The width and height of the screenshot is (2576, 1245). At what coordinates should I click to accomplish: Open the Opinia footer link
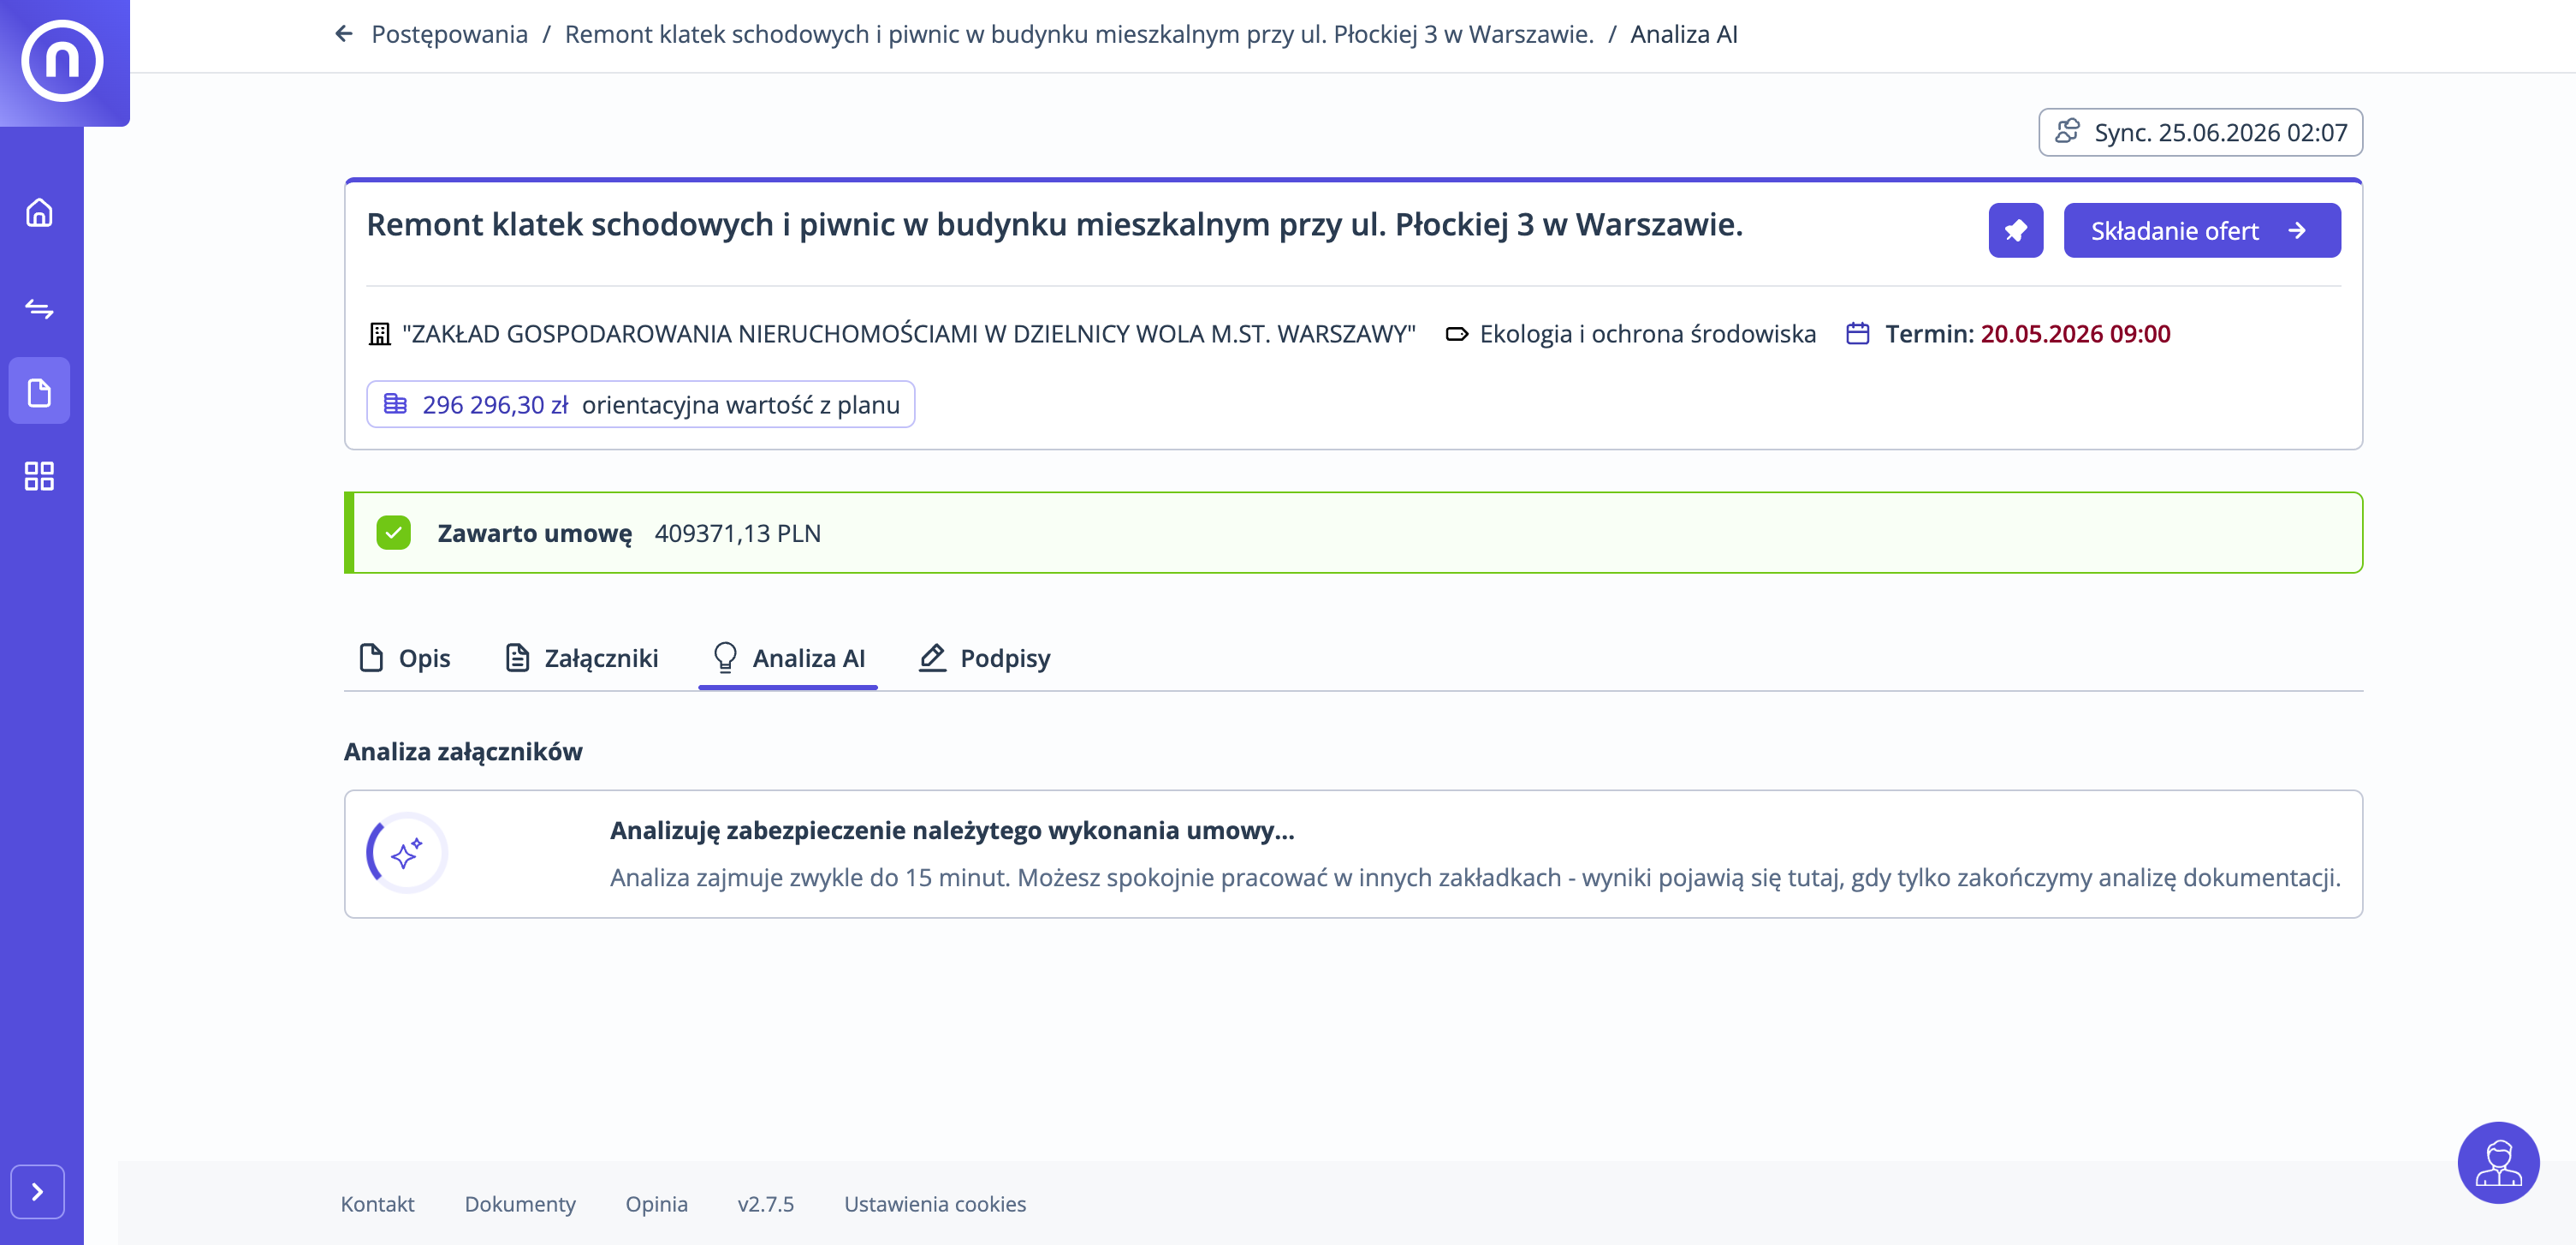pos(656,1204)
